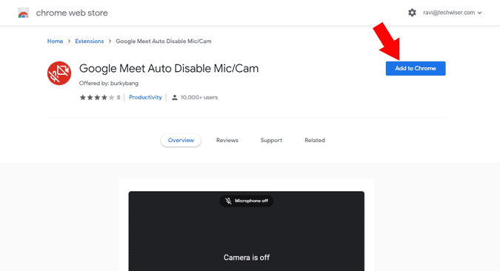Screen dimensions: 500x271
Task: Switch to the Reviews tab
Action: pos(227,140)
